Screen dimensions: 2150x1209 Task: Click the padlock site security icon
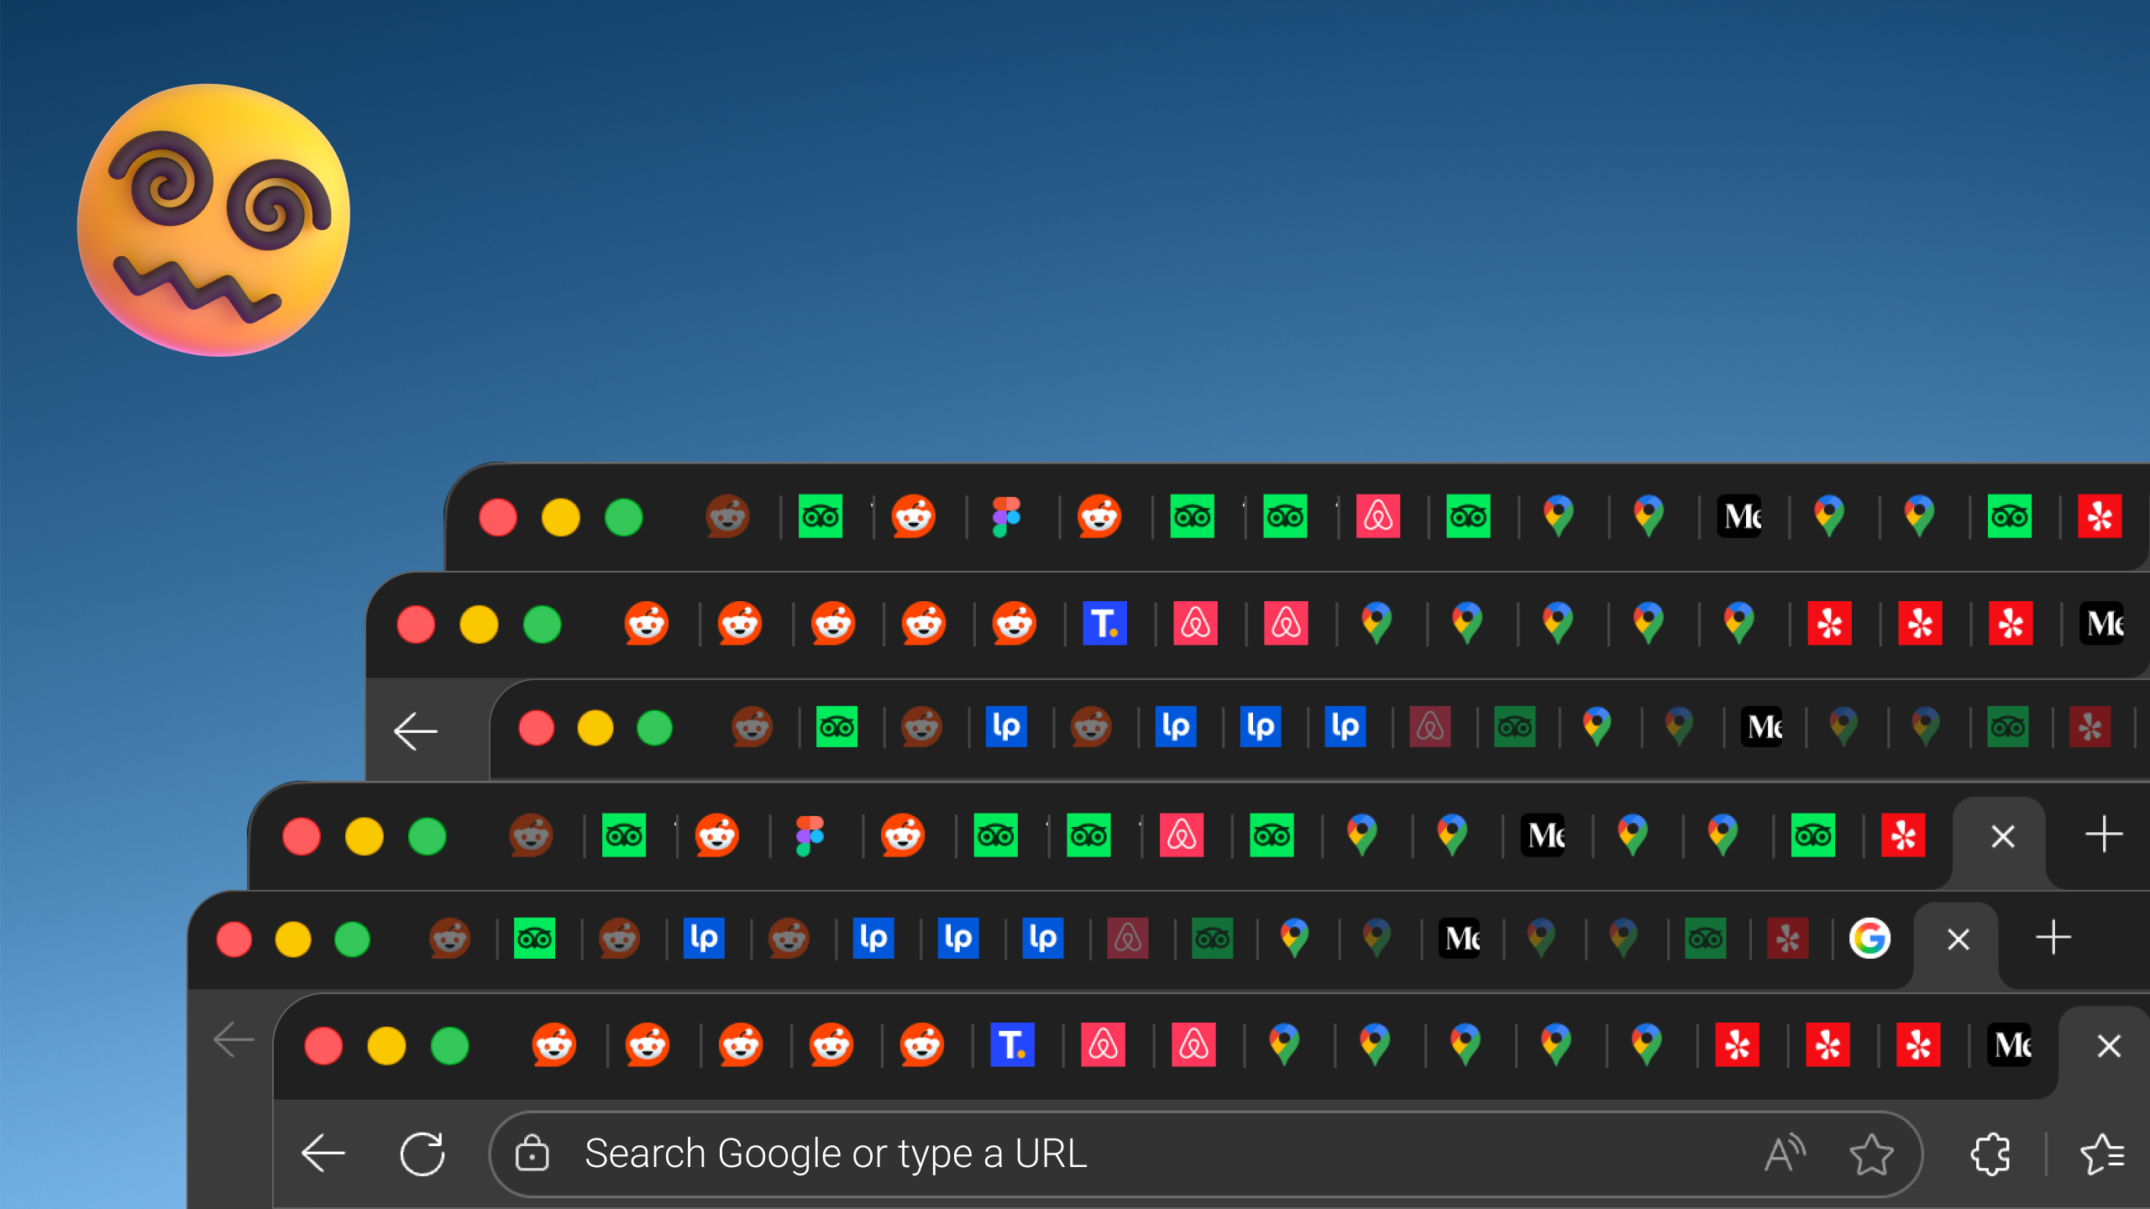pyautogui.click(x=532, y=1152)
